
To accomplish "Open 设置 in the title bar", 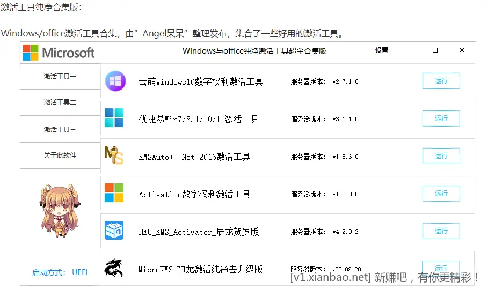I will 382,50.
